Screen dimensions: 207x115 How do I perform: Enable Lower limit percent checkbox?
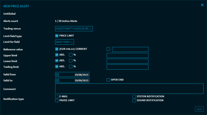tap(71, 60)
